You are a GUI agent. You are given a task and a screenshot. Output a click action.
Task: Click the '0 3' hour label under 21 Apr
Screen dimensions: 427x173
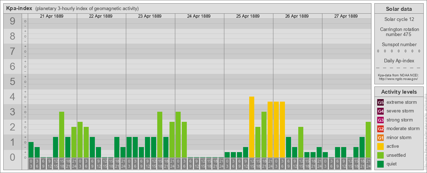(31, 164)
